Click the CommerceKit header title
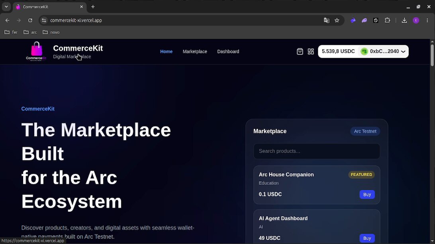The height and width of the screenshot is (244, 435). (x=78, y=48)
